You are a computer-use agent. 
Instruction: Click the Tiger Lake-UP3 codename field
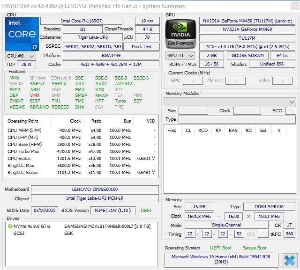pos(93,37)
